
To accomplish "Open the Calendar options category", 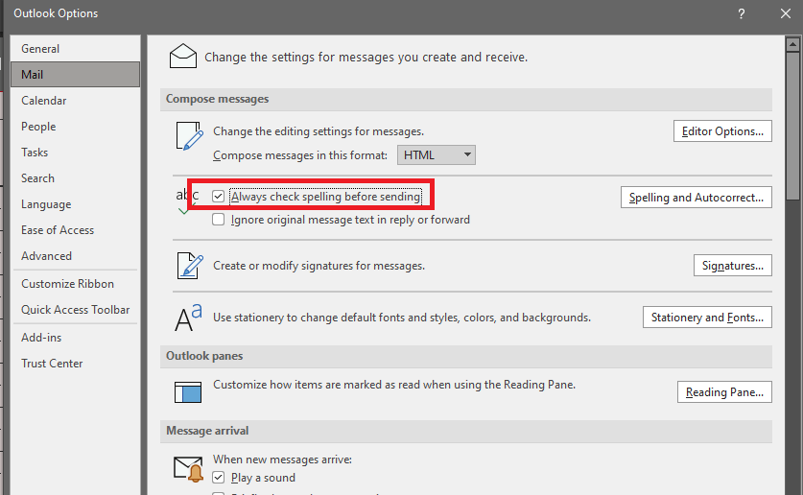I will (75, 101).
